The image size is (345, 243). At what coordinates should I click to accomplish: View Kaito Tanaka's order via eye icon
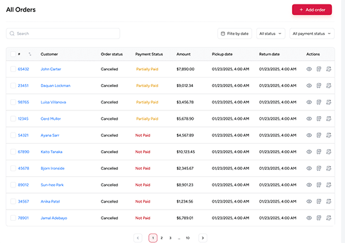coord(309,151)
